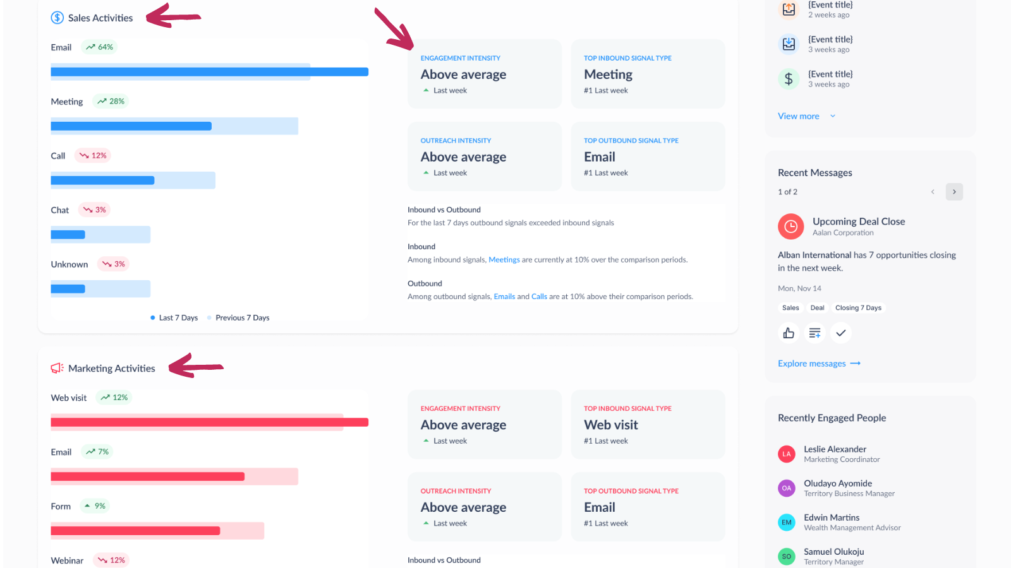Click the Marketing Activities megaphone icon

click(58, 368)
